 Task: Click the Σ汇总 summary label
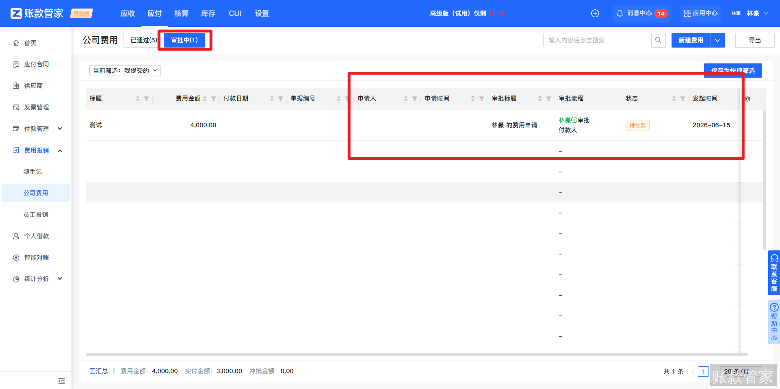(99, 371)
